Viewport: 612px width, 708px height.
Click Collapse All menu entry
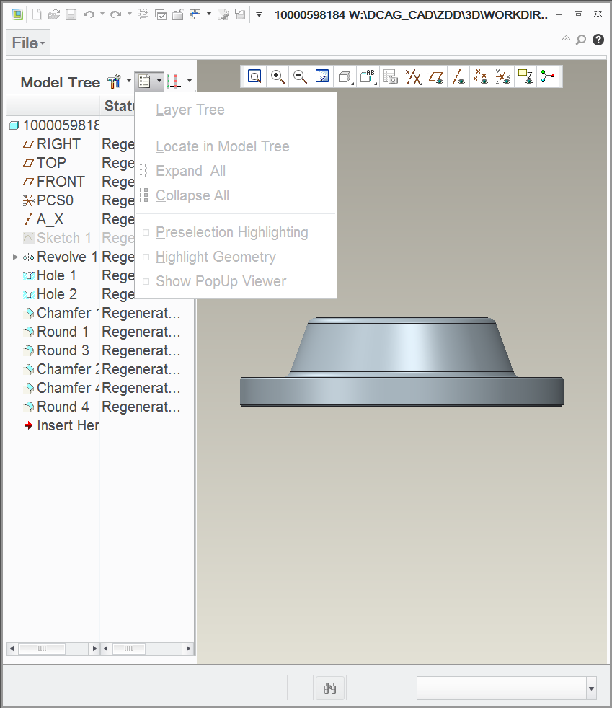click(192, 195)
